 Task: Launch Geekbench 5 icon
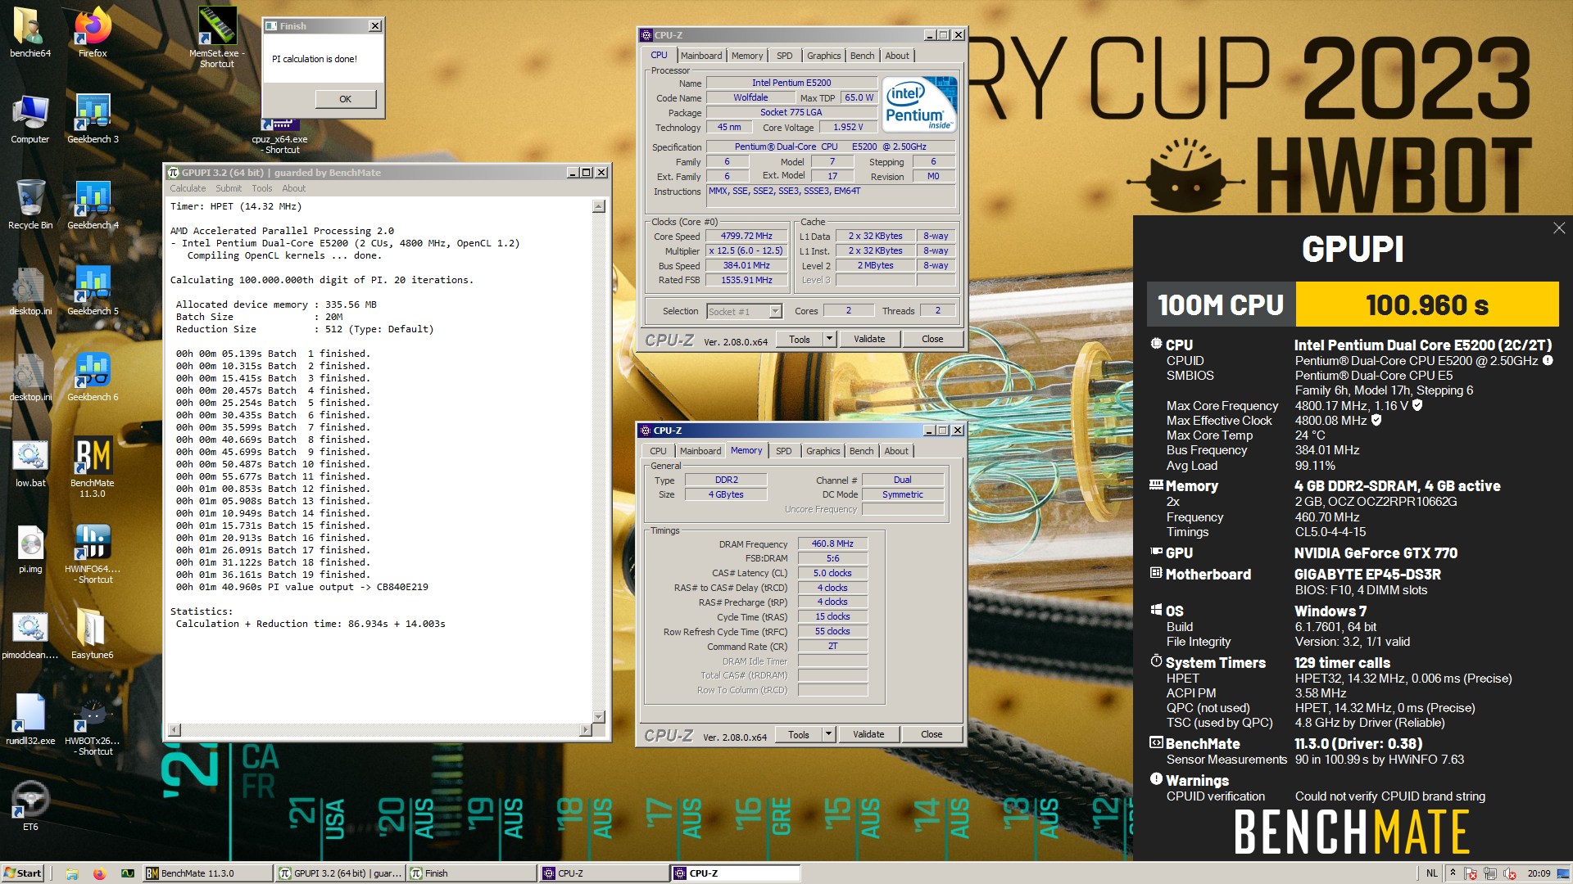click(x=93, y=291)
